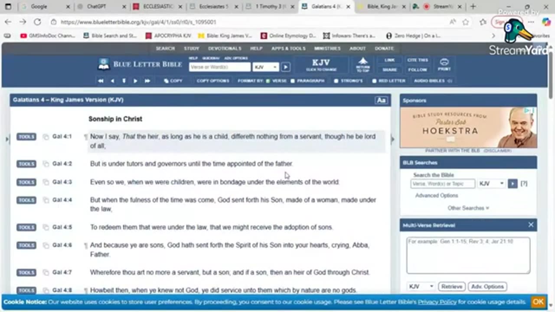Click the Blue Letter Bible logo icon

click(x=104, y=64)
